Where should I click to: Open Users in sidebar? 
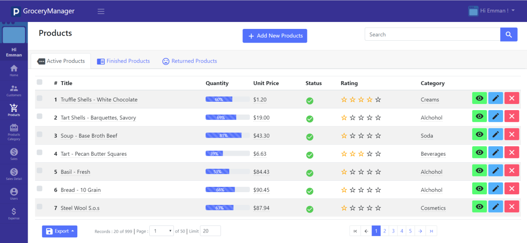click(14, 194)
